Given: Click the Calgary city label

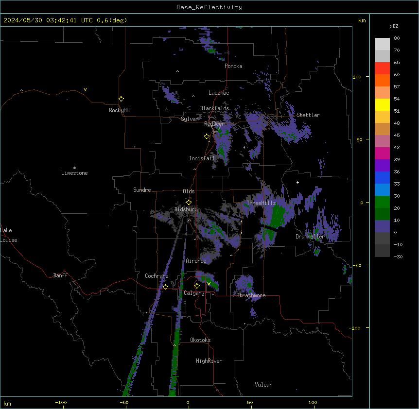Looking at the screenshot, I should 194,293.
